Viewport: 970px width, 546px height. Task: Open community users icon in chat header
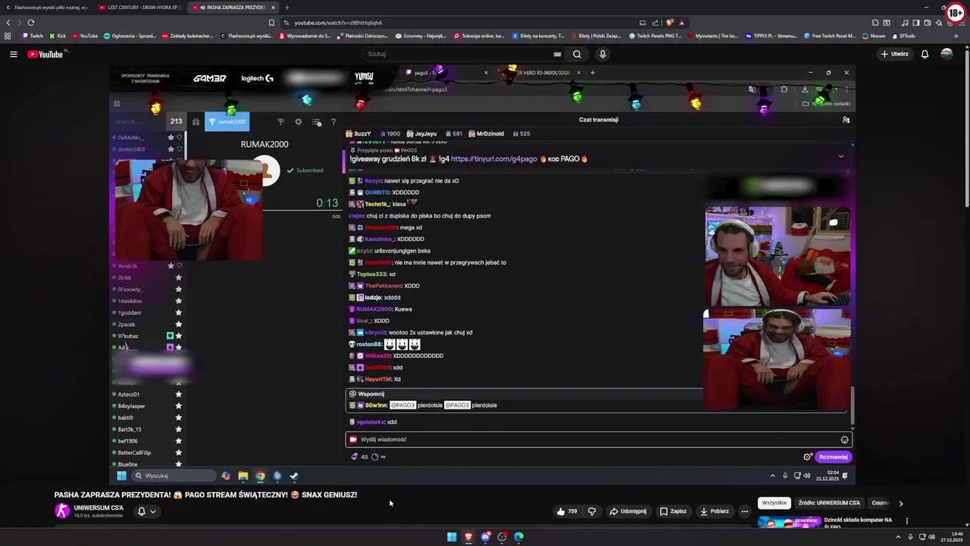[x=846, y=120]
